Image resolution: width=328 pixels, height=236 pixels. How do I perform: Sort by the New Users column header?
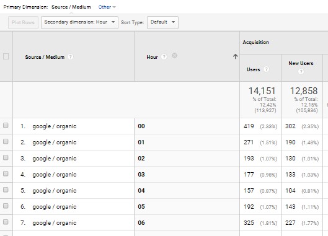click(301, 63)
